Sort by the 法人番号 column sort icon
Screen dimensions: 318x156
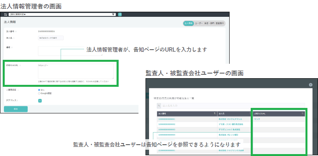click(x=215, y=114)
